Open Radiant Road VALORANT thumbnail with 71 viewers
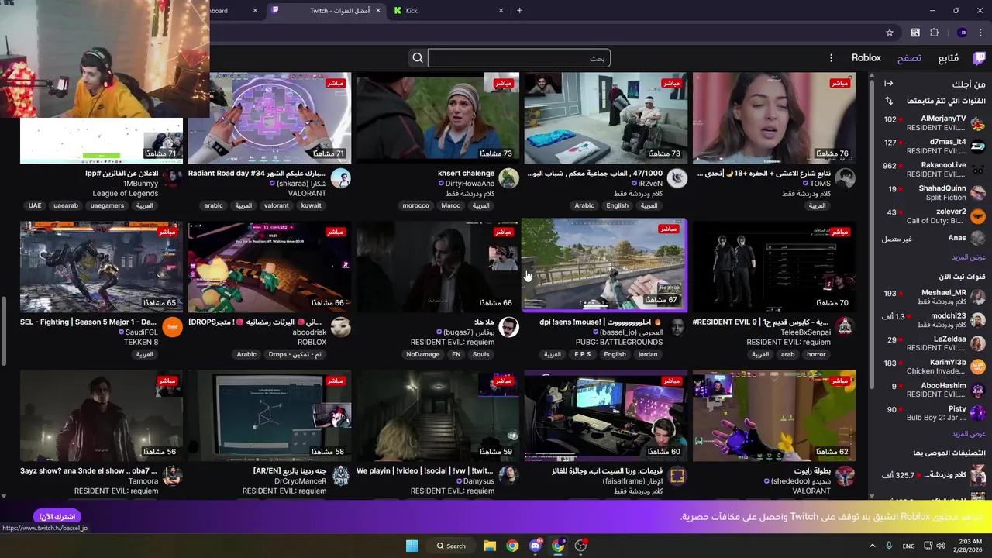 [270, 118]
